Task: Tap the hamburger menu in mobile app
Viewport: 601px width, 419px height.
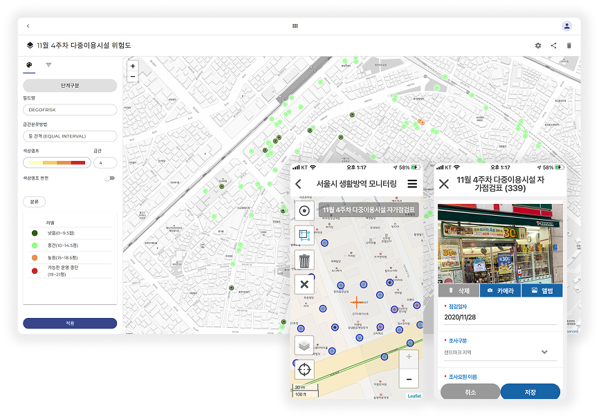Action: [412, 184]
